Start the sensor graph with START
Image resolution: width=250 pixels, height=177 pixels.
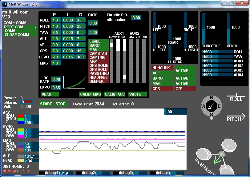46,104
